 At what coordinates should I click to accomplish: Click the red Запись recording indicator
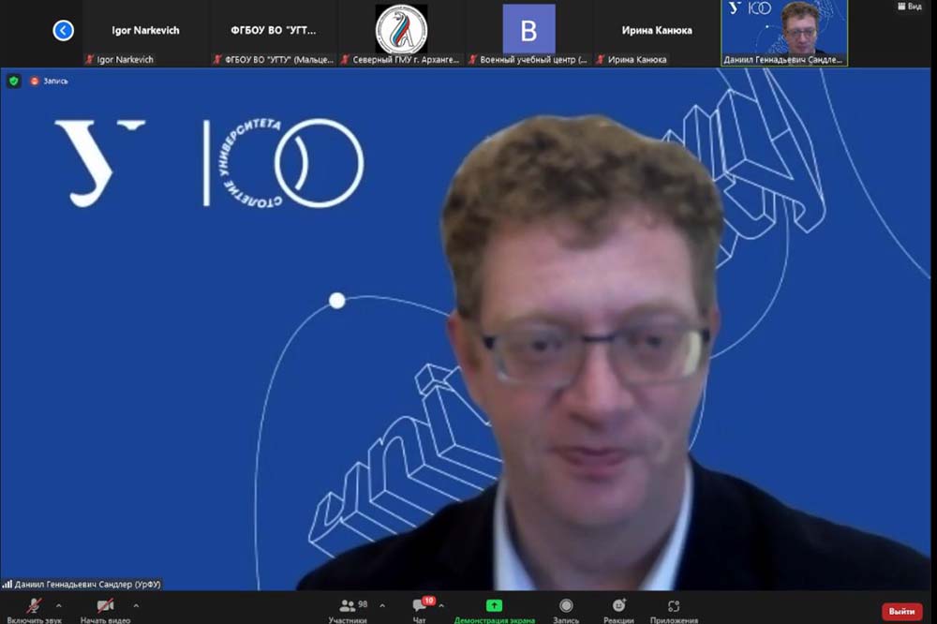tap(49, 81)
